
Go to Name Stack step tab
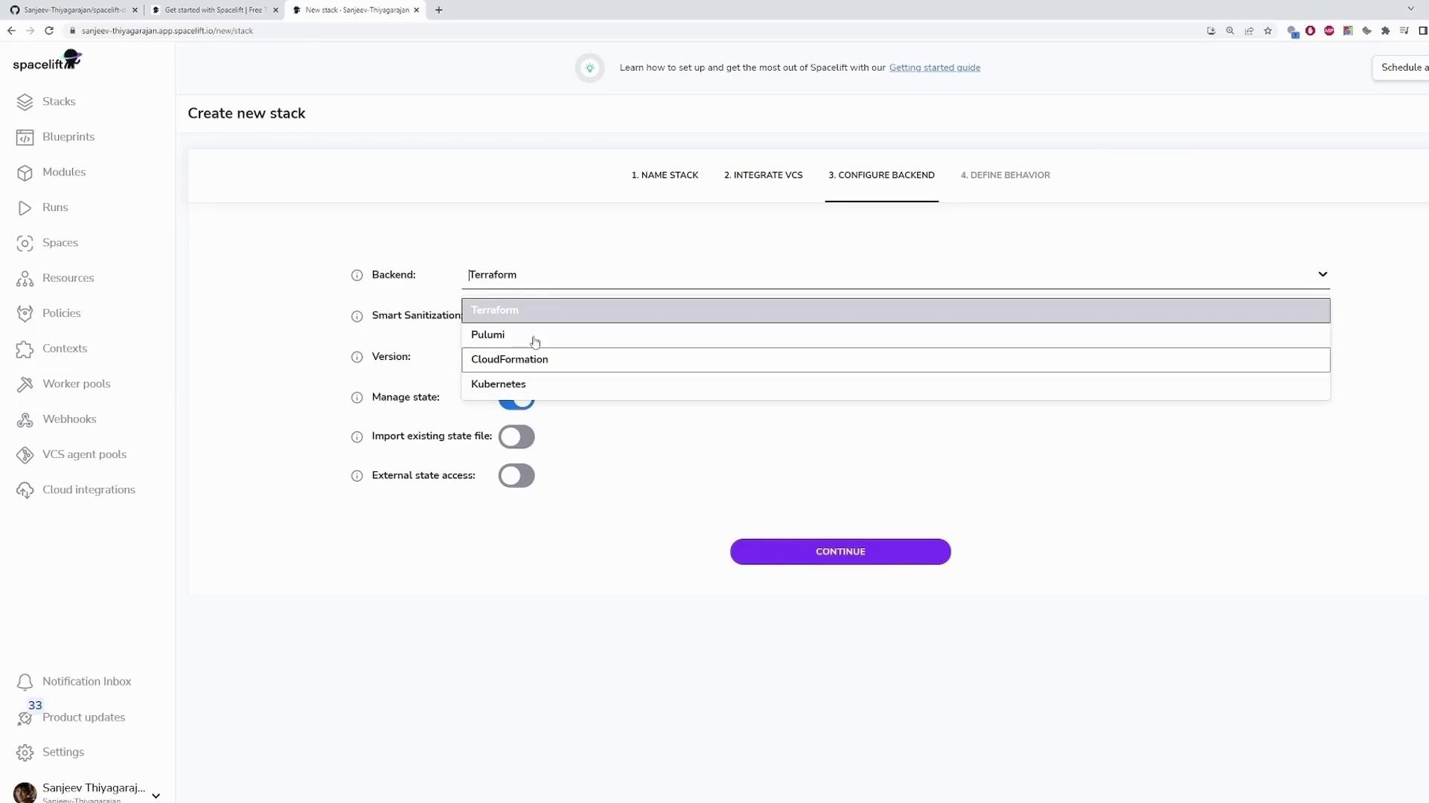[665, 175]
